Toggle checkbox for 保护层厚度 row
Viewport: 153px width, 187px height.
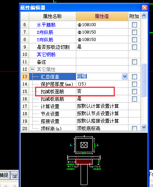[134, 84]
